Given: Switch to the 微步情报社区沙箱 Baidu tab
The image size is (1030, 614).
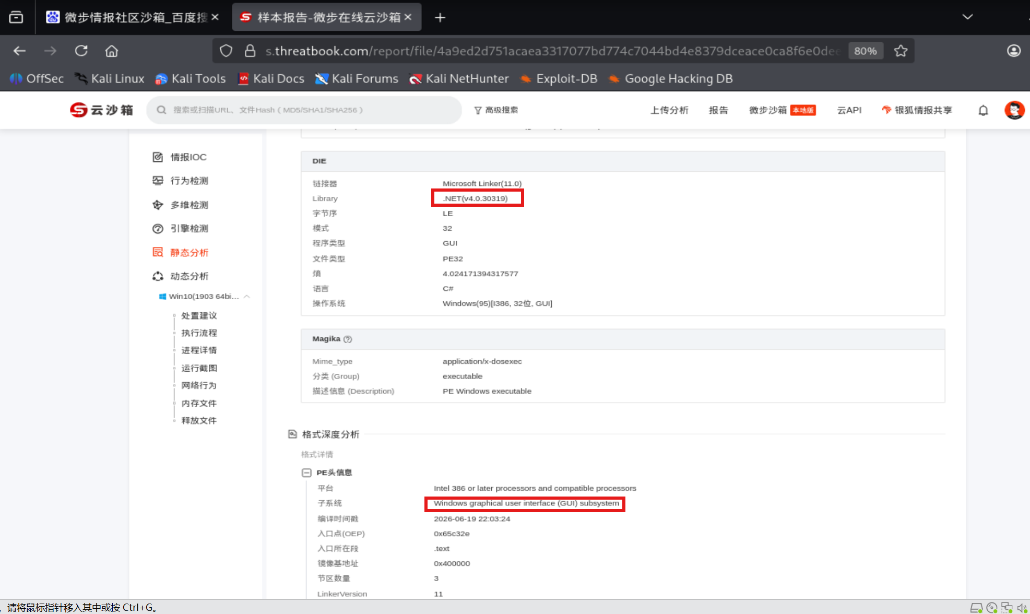Looking at the screenshot, I should click(x=127, y=17).
